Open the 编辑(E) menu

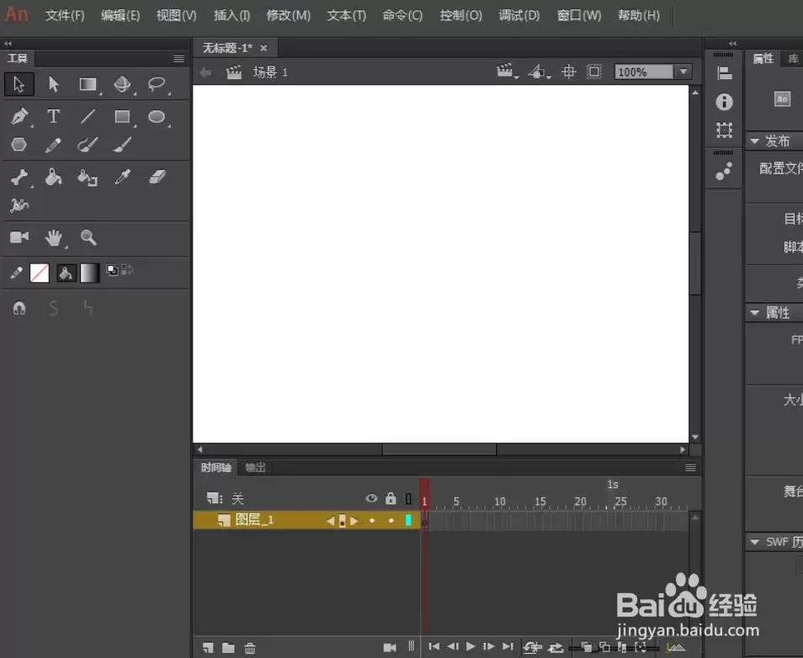pyautogui.click(x=120, y=15)
